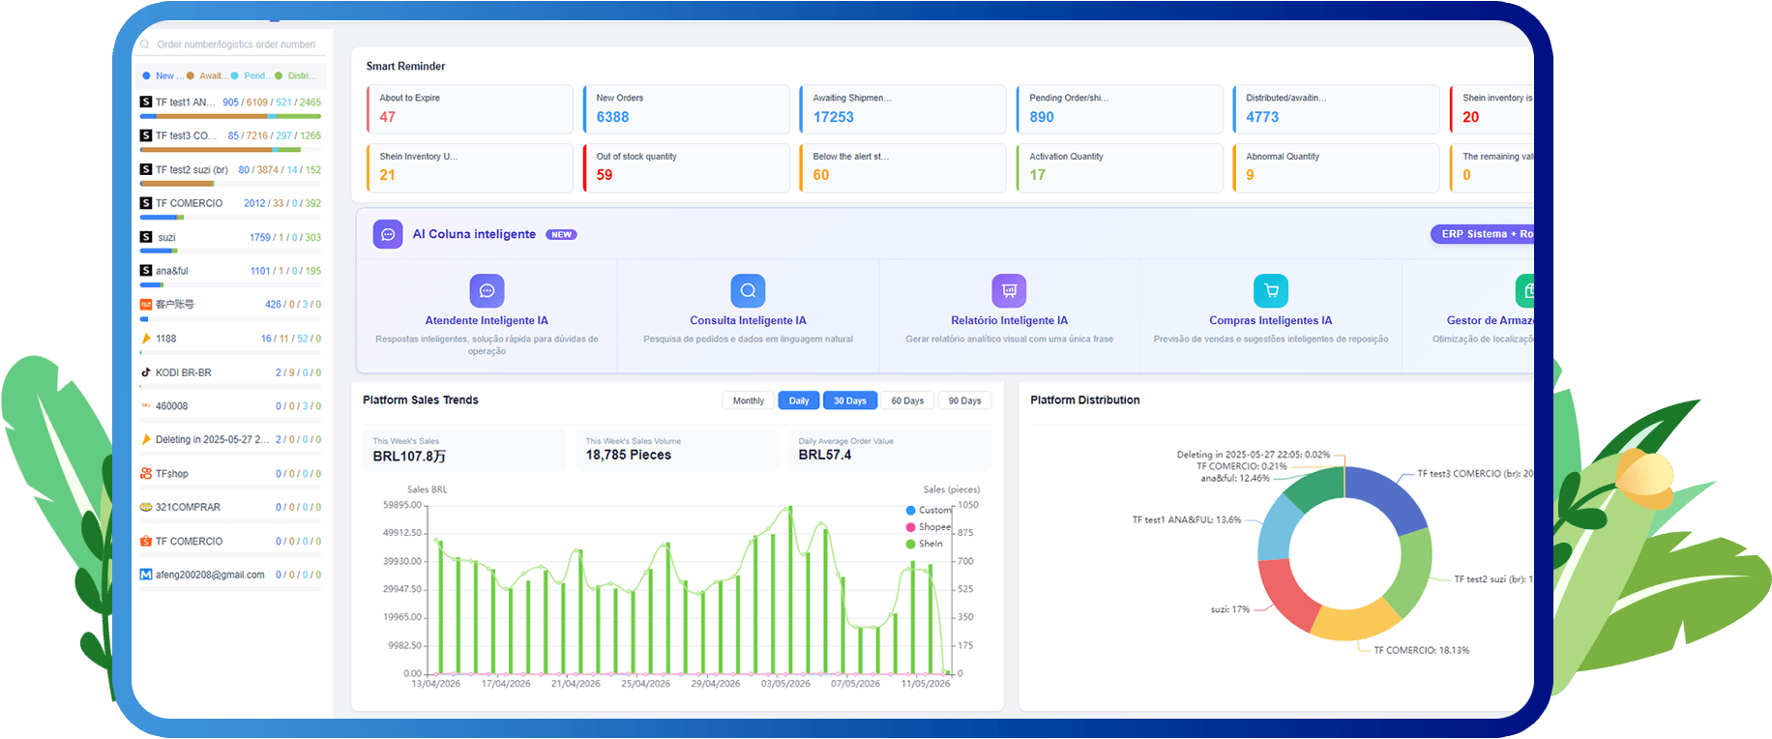Click the search icon in order number field
1772x739 pixels.
(145, 44)
